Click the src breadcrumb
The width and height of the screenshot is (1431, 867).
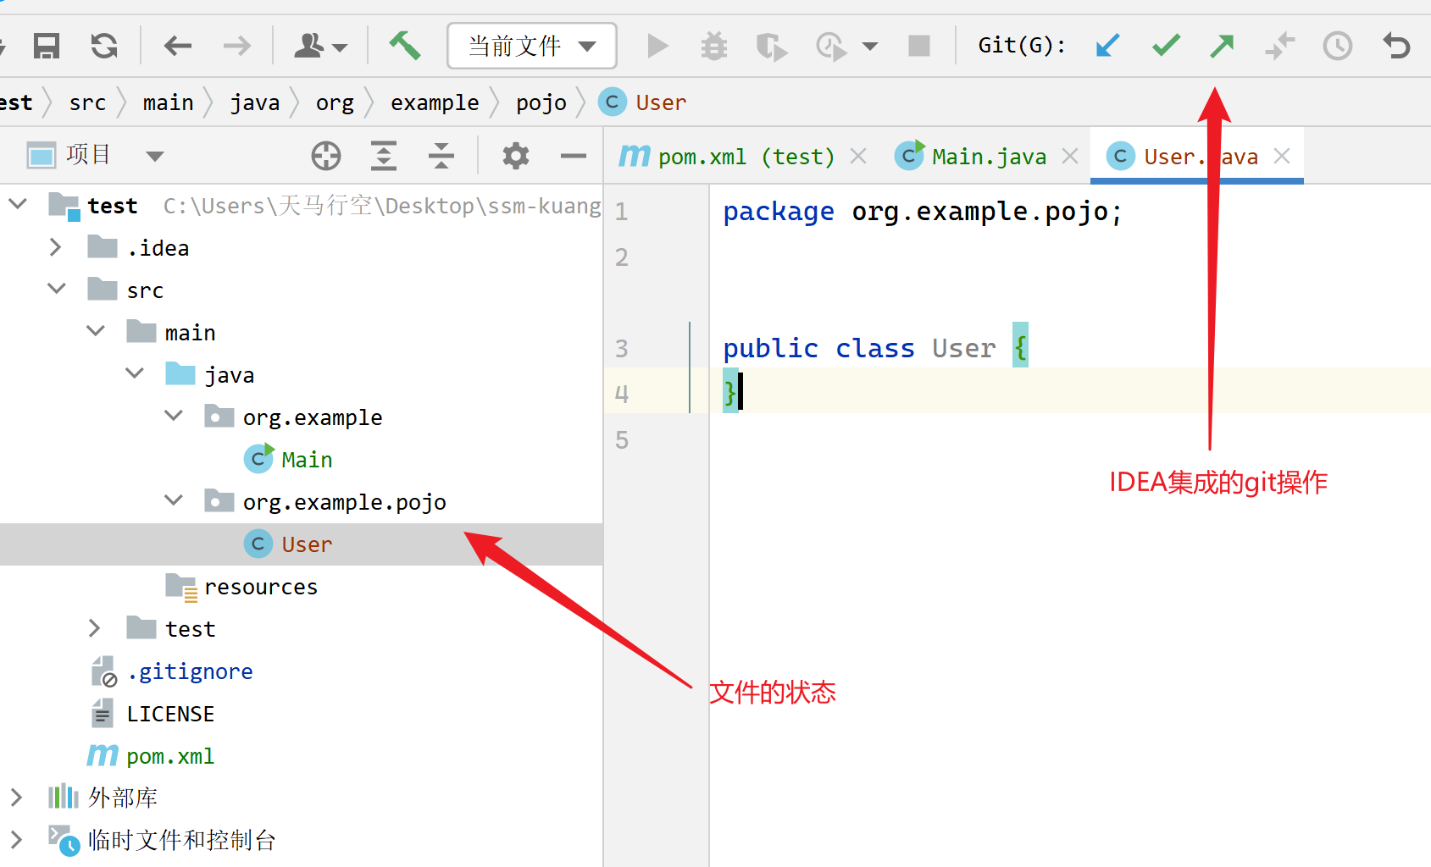point(87,102)
